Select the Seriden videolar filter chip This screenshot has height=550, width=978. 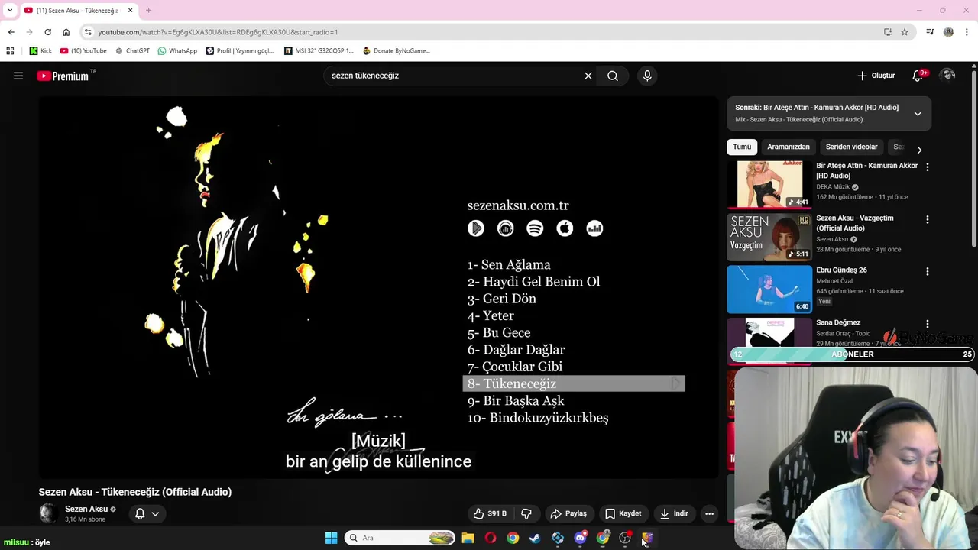click(x=851, y=147)
